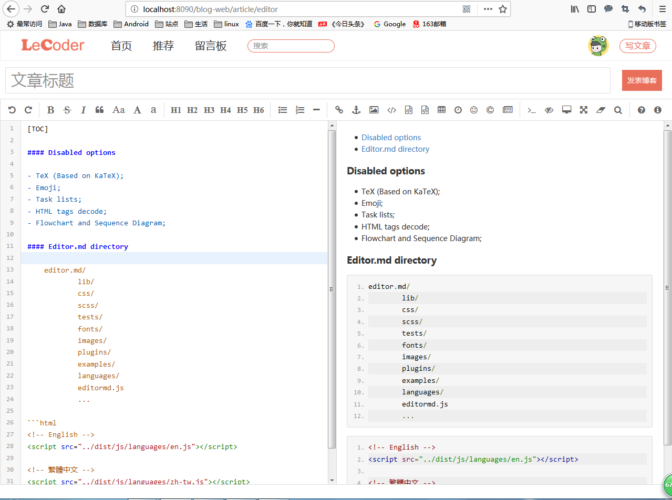Screen dimensions: 672x500
Task: Insert an H3 heading
Action: tap(209, 110)
